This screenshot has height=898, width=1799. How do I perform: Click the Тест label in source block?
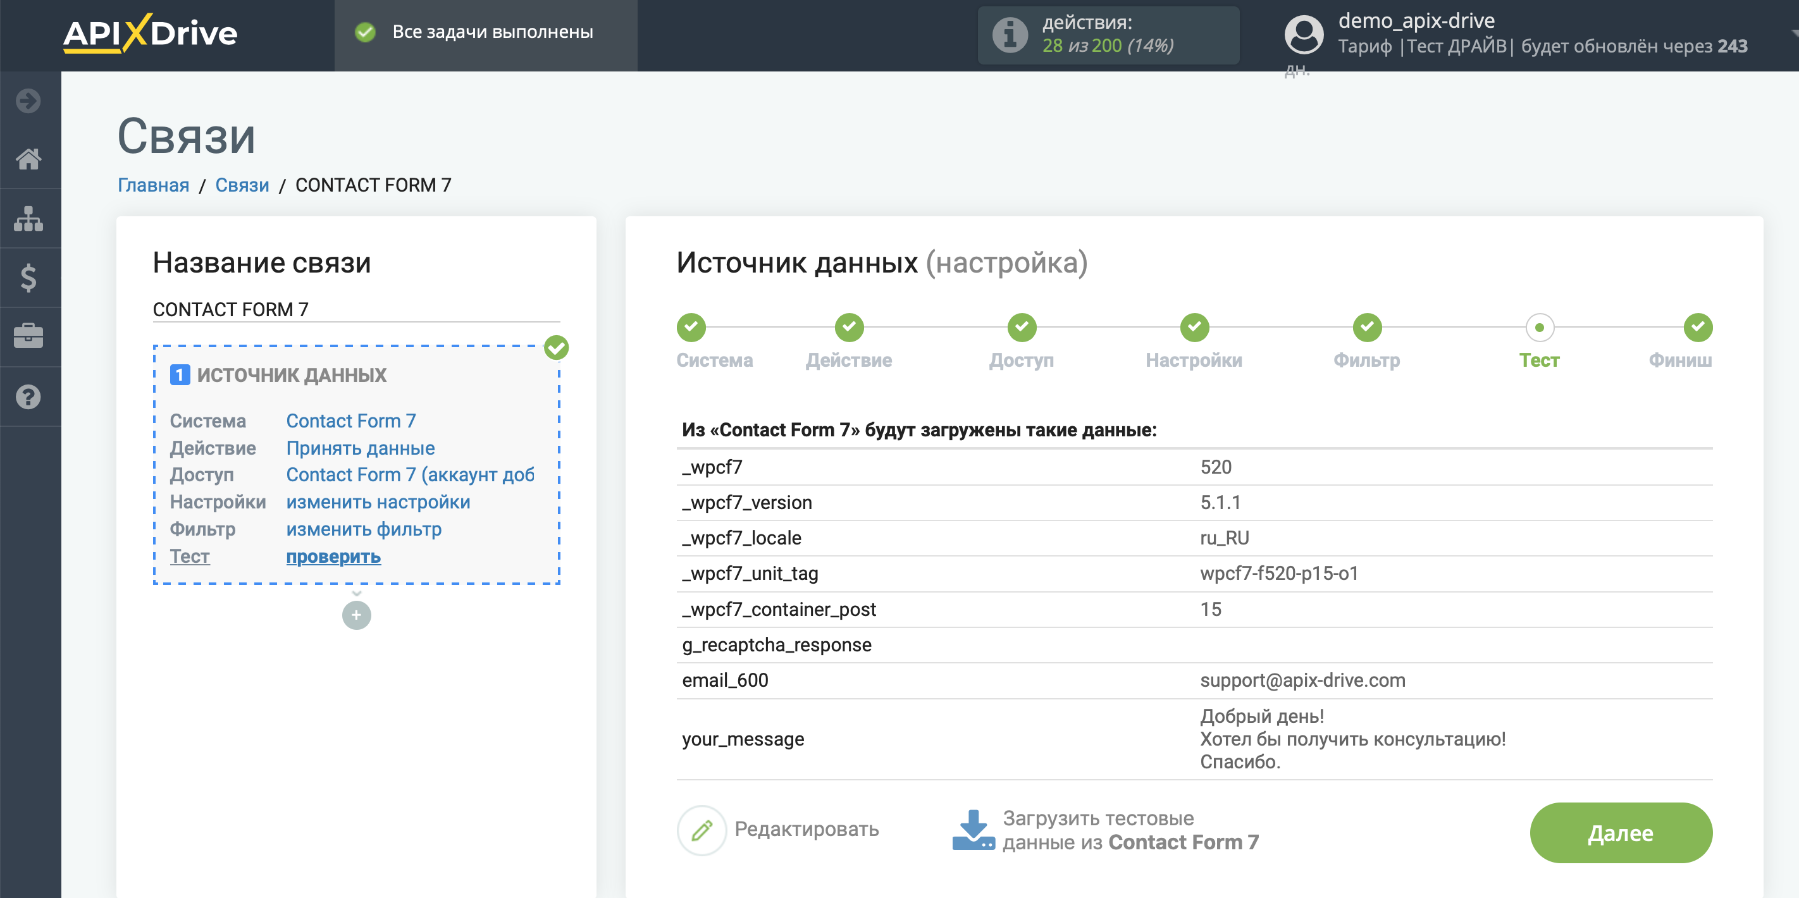[189, 557]
